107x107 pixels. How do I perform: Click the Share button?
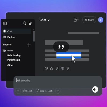(89, 20)
